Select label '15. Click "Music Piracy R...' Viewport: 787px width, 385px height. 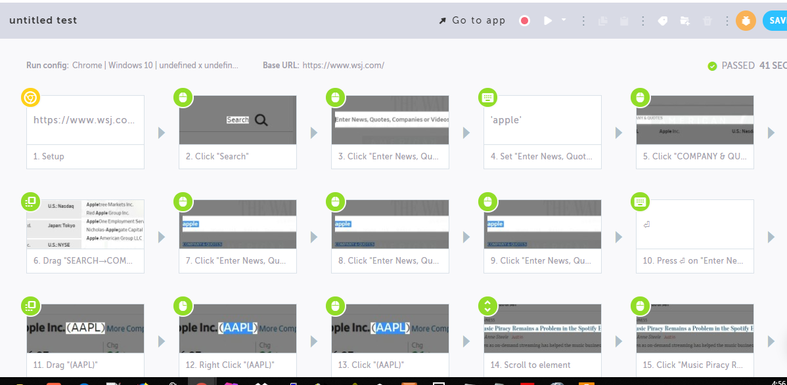[x=692, y=365]
